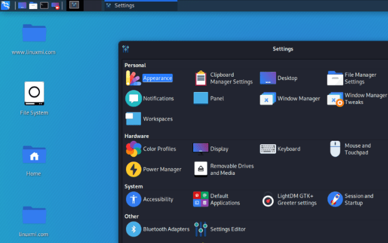Open file manager from top panel
The width and height of the screenshot is (388, 243).
[x=33, y=6]
